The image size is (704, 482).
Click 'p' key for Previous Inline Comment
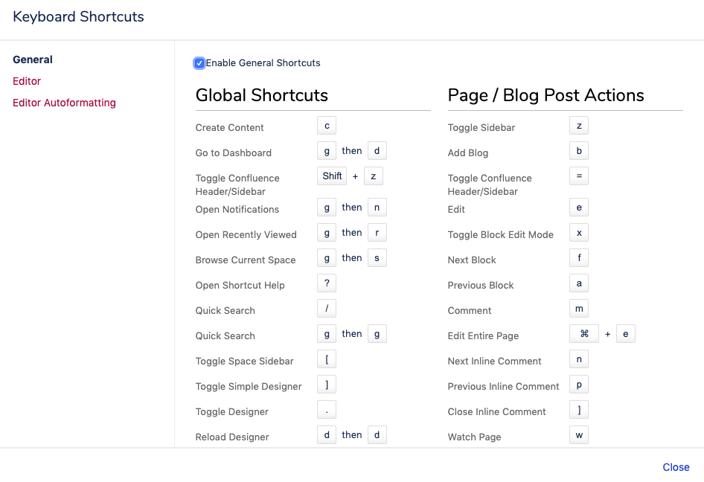point(579,385)
